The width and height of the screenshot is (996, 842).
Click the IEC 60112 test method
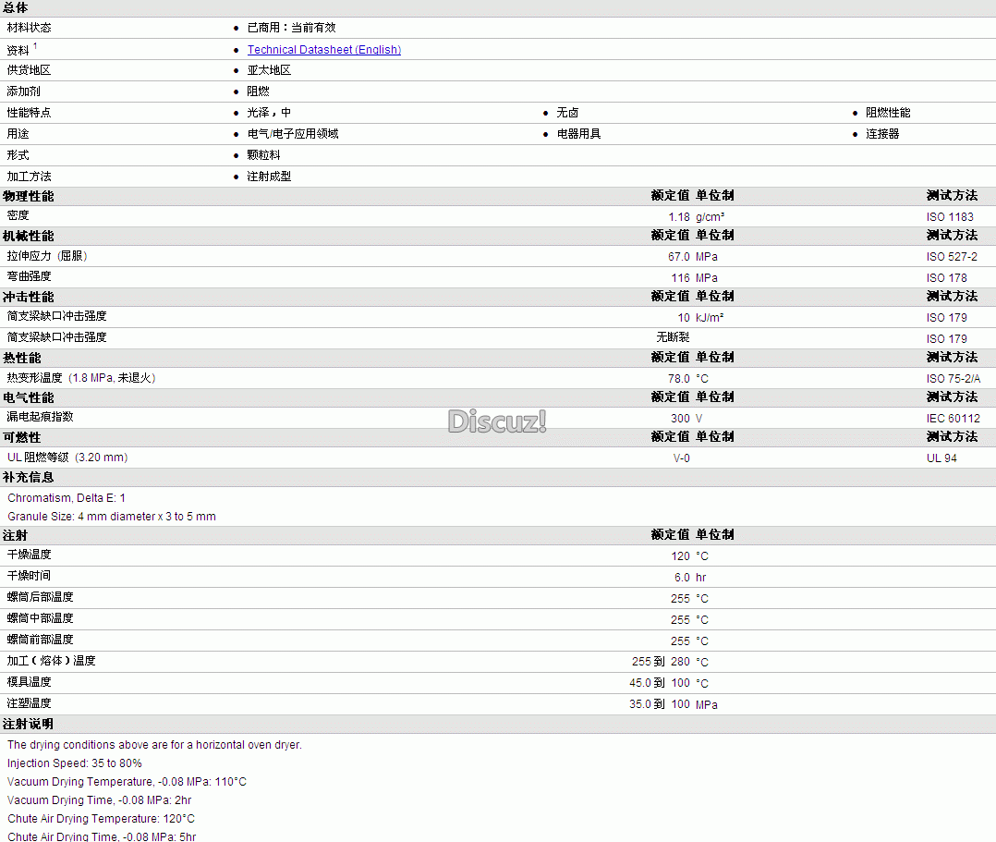tap(953, 419)
